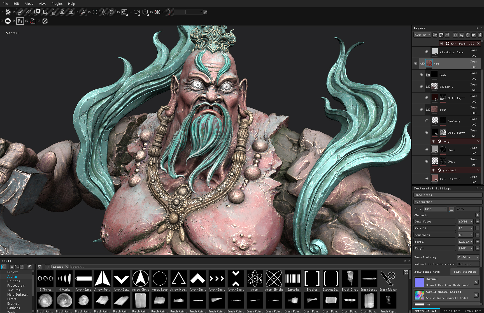Open the Plugins menu

coord(57,4)
